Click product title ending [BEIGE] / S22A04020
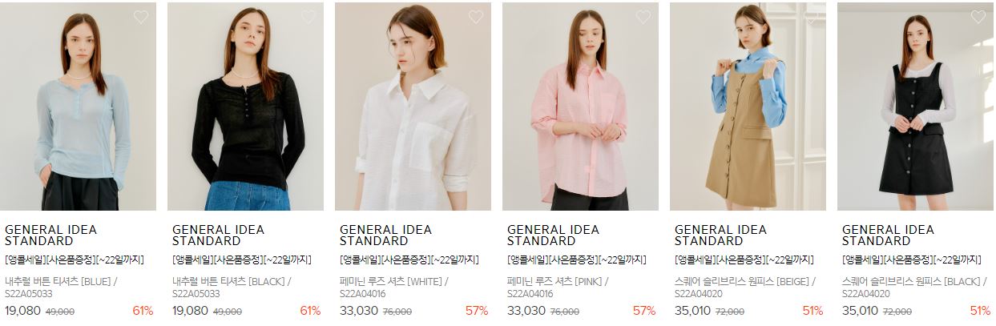Screen dimensions: 996x326 (745, 288)
